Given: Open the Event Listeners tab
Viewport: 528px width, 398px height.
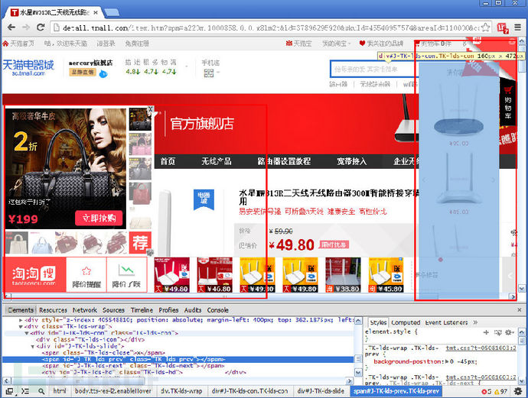Looking at the screenshot, I should click(446, 322).
